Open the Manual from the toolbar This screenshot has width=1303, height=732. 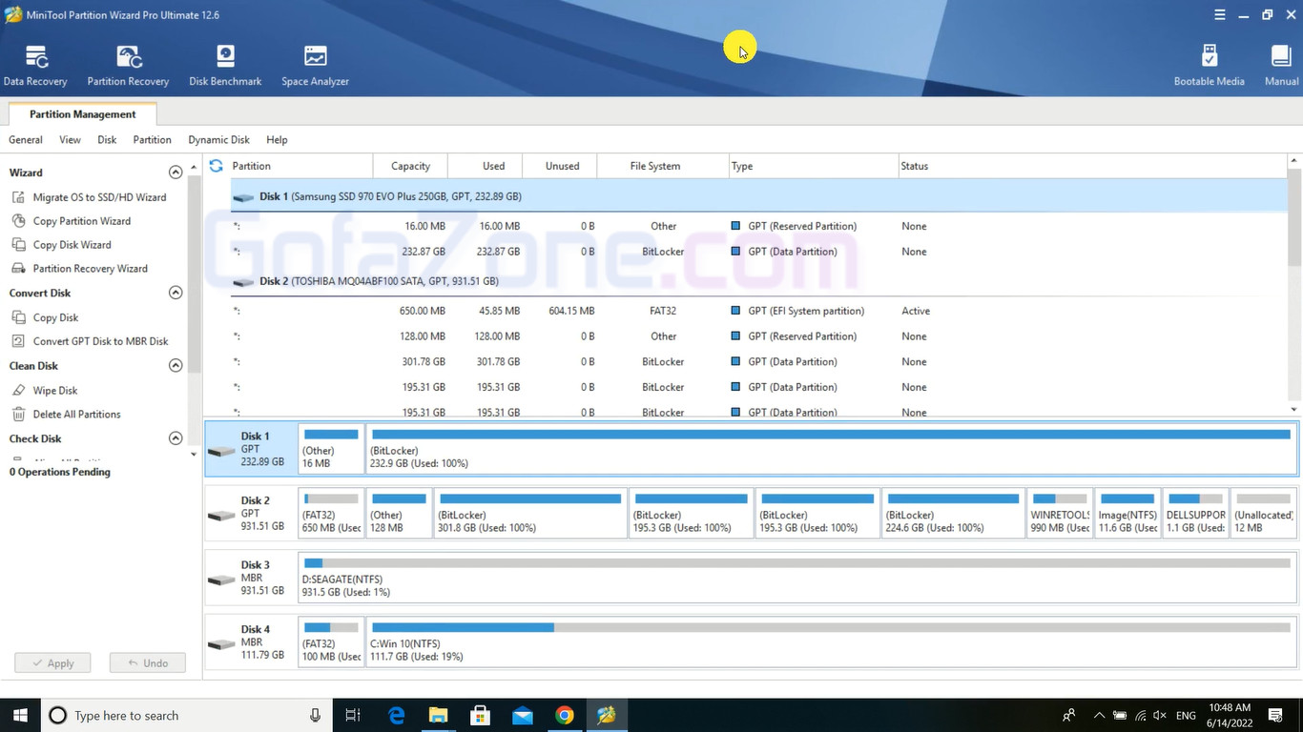pyautogui.click(x=1281, y=65)
